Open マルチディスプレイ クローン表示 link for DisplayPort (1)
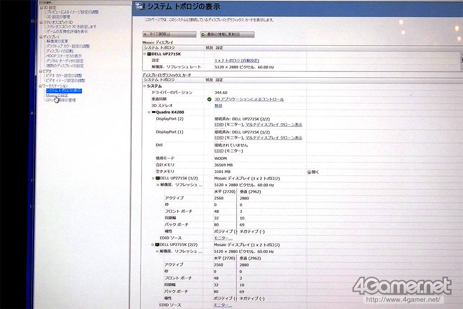The height and width of the screenshot is (309, 463). pos(274,138)
